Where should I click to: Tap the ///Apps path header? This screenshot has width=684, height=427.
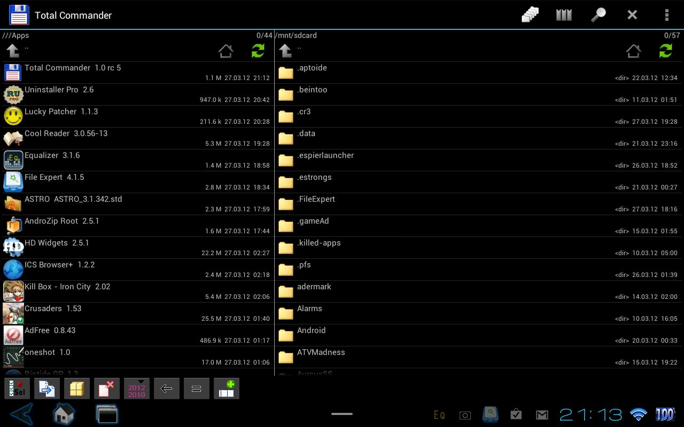tap(15, 35)
